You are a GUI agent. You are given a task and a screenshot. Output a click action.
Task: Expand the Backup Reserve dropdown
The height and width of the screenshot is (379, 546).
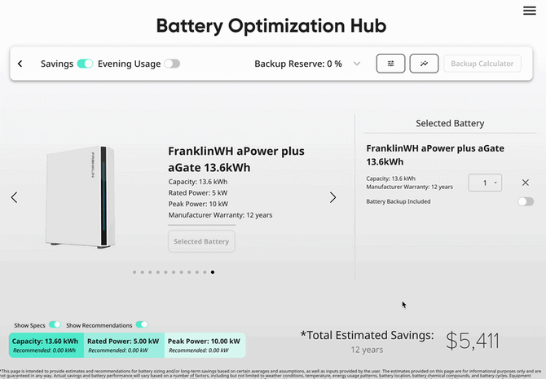tap(357, 64)
